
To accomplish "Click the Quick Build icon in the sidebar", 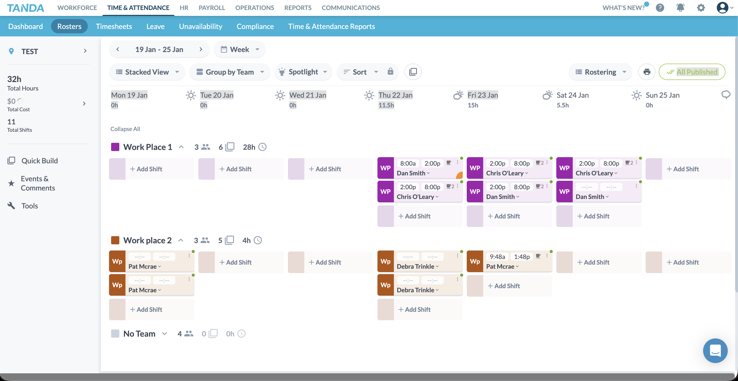I will coord(11,161).
